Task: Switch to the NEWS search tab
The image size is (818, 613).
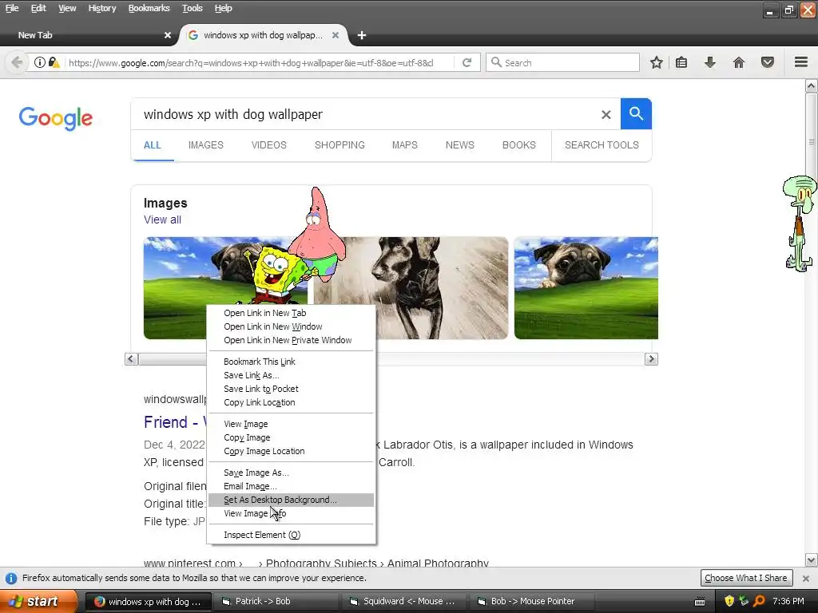Action: coord(459,145)
